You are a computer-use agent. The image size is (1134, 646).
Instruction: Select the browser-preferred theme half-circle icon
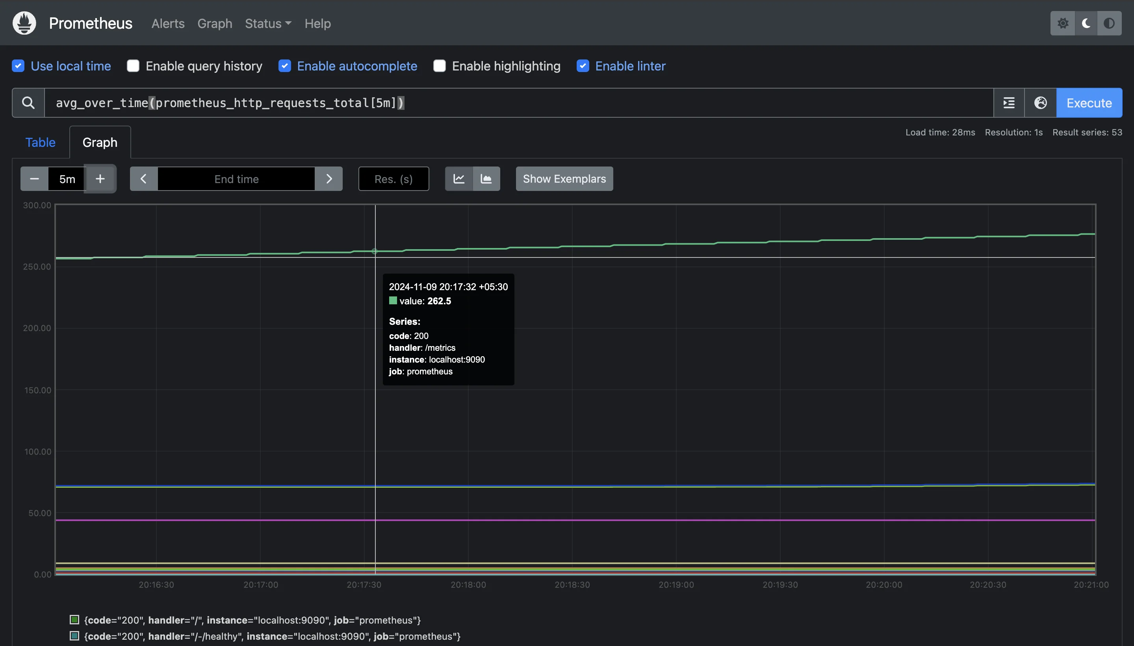pyautogui.click(x=1109, y=23)
